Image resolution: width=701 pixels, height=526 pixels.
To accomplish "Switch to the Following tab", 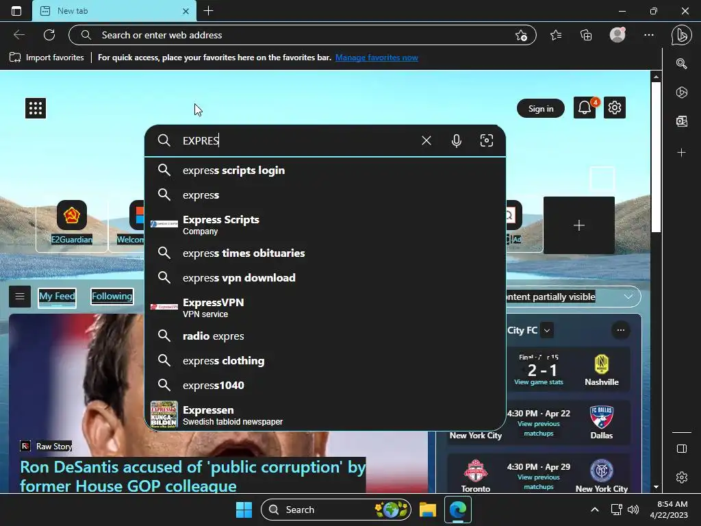I will click(x=112, y=296).
